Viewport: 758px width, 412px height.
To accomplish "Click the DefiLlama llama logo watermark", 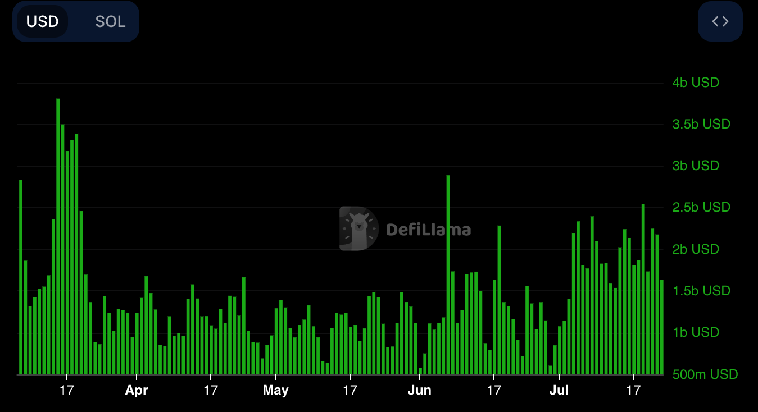I will [x=358, y=228].
